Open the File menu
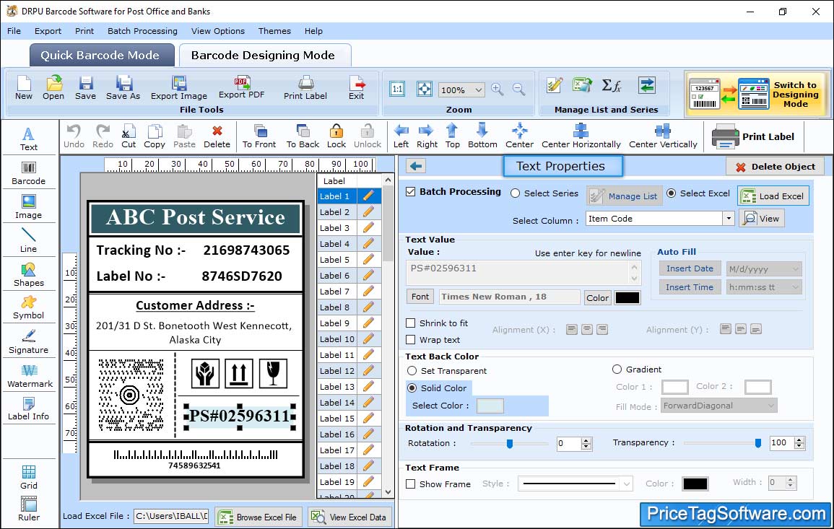This screenshot has height=529, width=834. click(14, 31)
